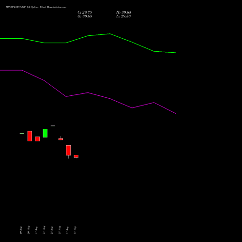Click the 19 Aug date label

click(x=21, y=230)
